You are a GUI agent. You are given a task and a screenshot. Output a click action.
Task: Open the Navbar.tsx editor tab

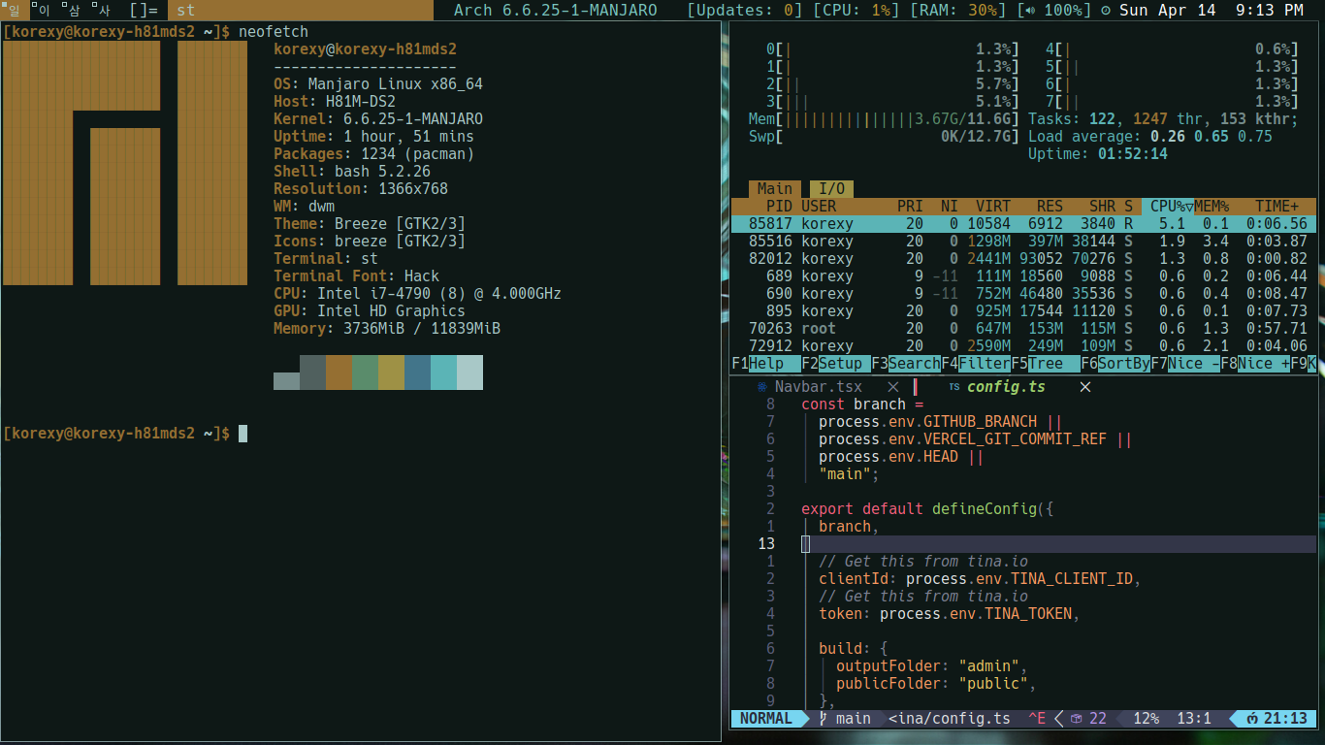(817, 387)
